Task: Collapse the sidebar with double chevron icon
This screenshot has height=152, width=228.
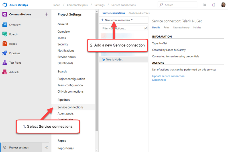Action: (x=46, y=147)
